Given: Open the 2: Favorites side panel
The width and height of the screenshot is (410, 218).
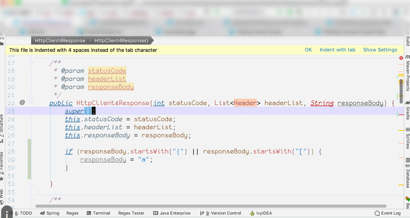Looking at the screenshot, I should click(2, 163).
